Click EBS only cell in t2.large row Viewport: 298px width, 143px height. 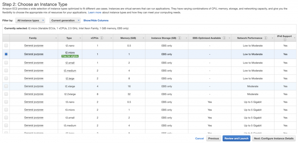pos(167,78)
